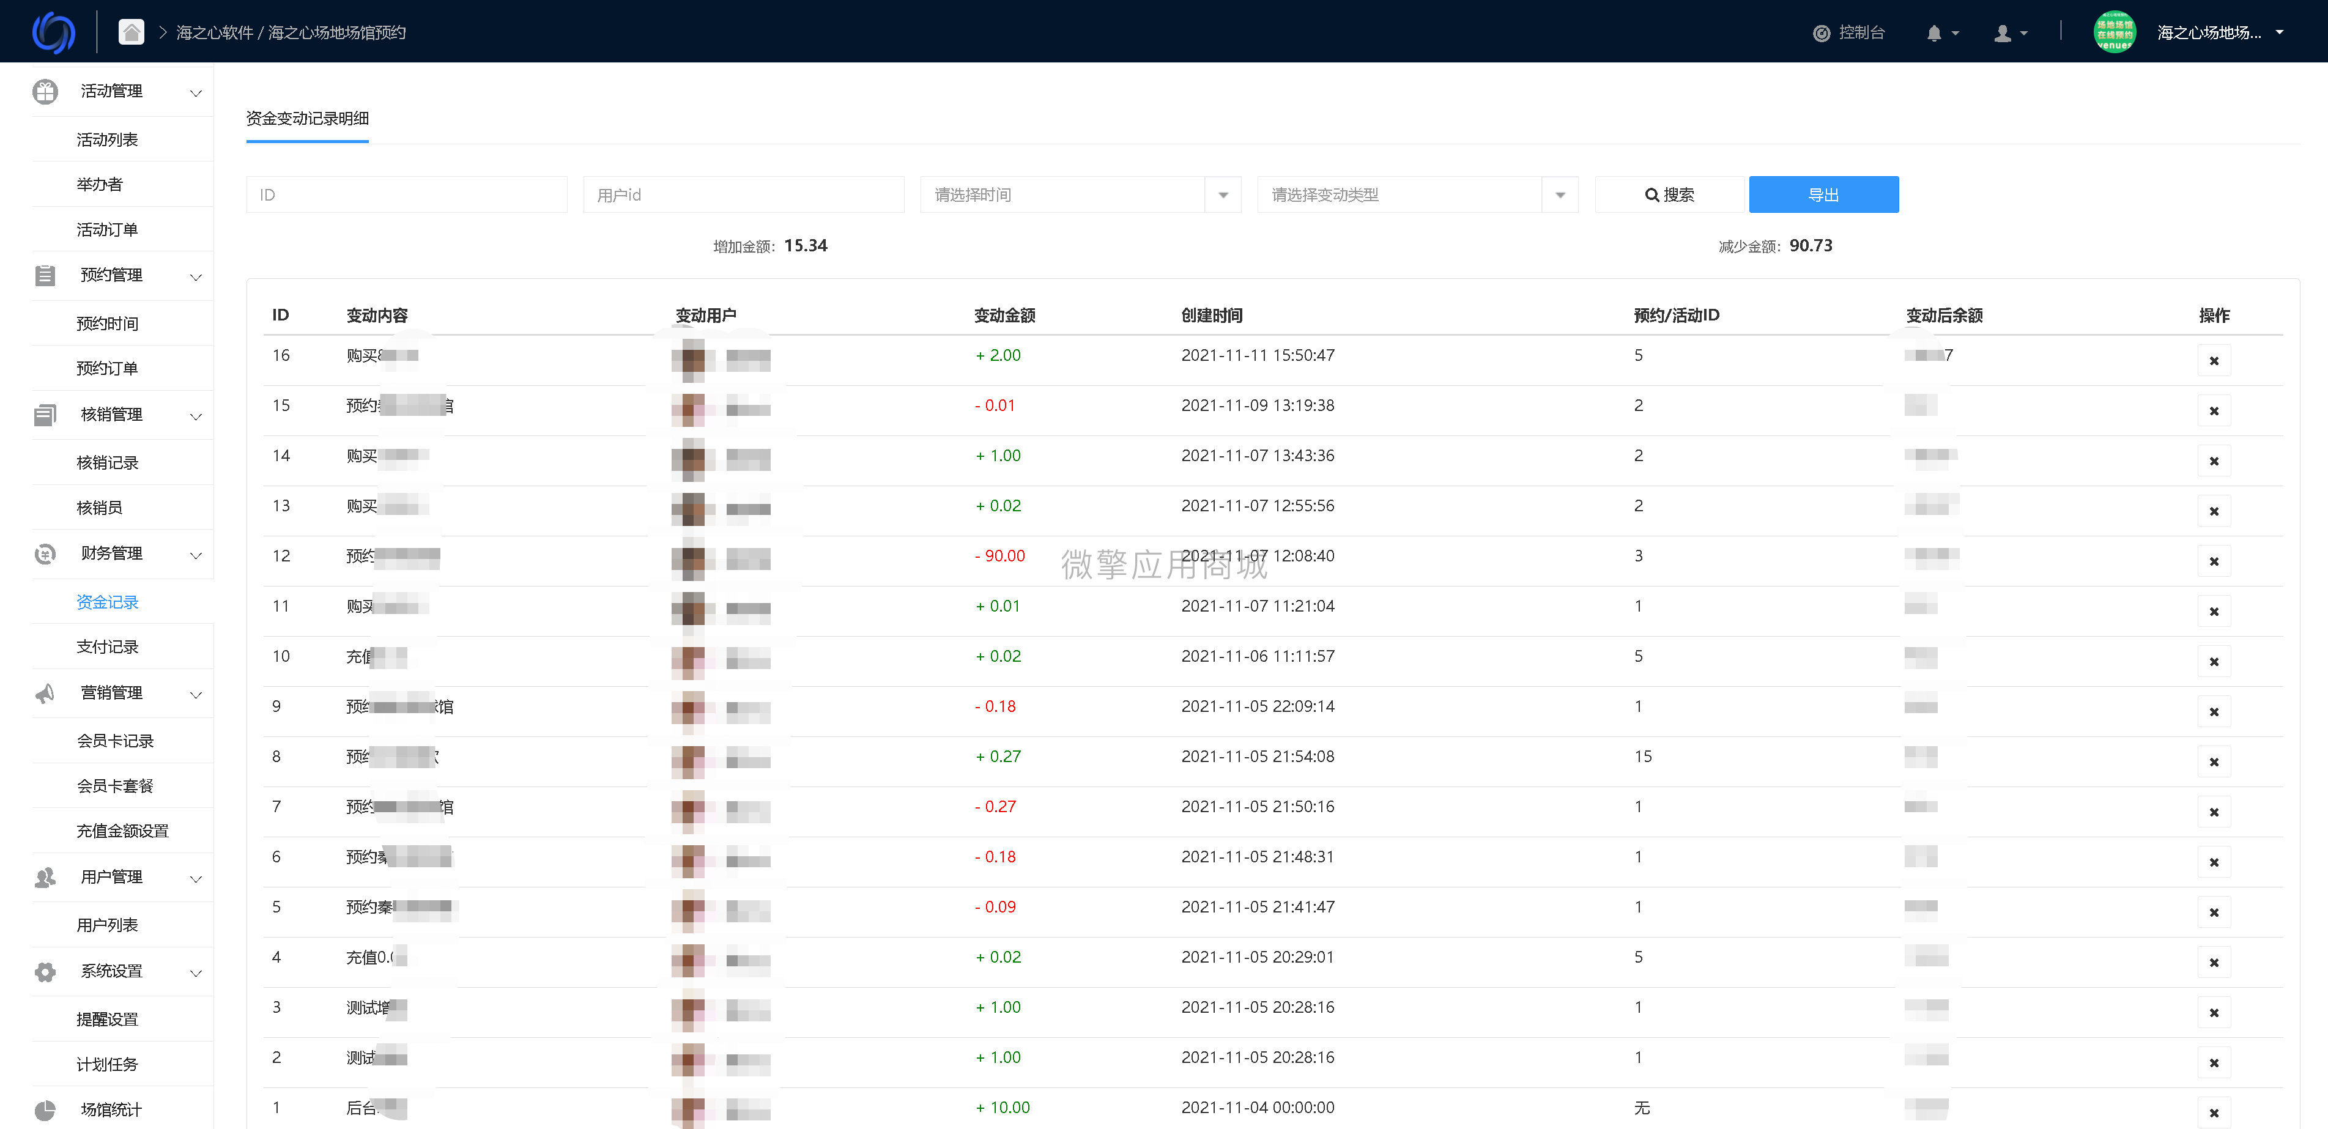Open the notification bell in top bar
The width and height of the screenshot is (2328, 1129).
coord(1934,32)
